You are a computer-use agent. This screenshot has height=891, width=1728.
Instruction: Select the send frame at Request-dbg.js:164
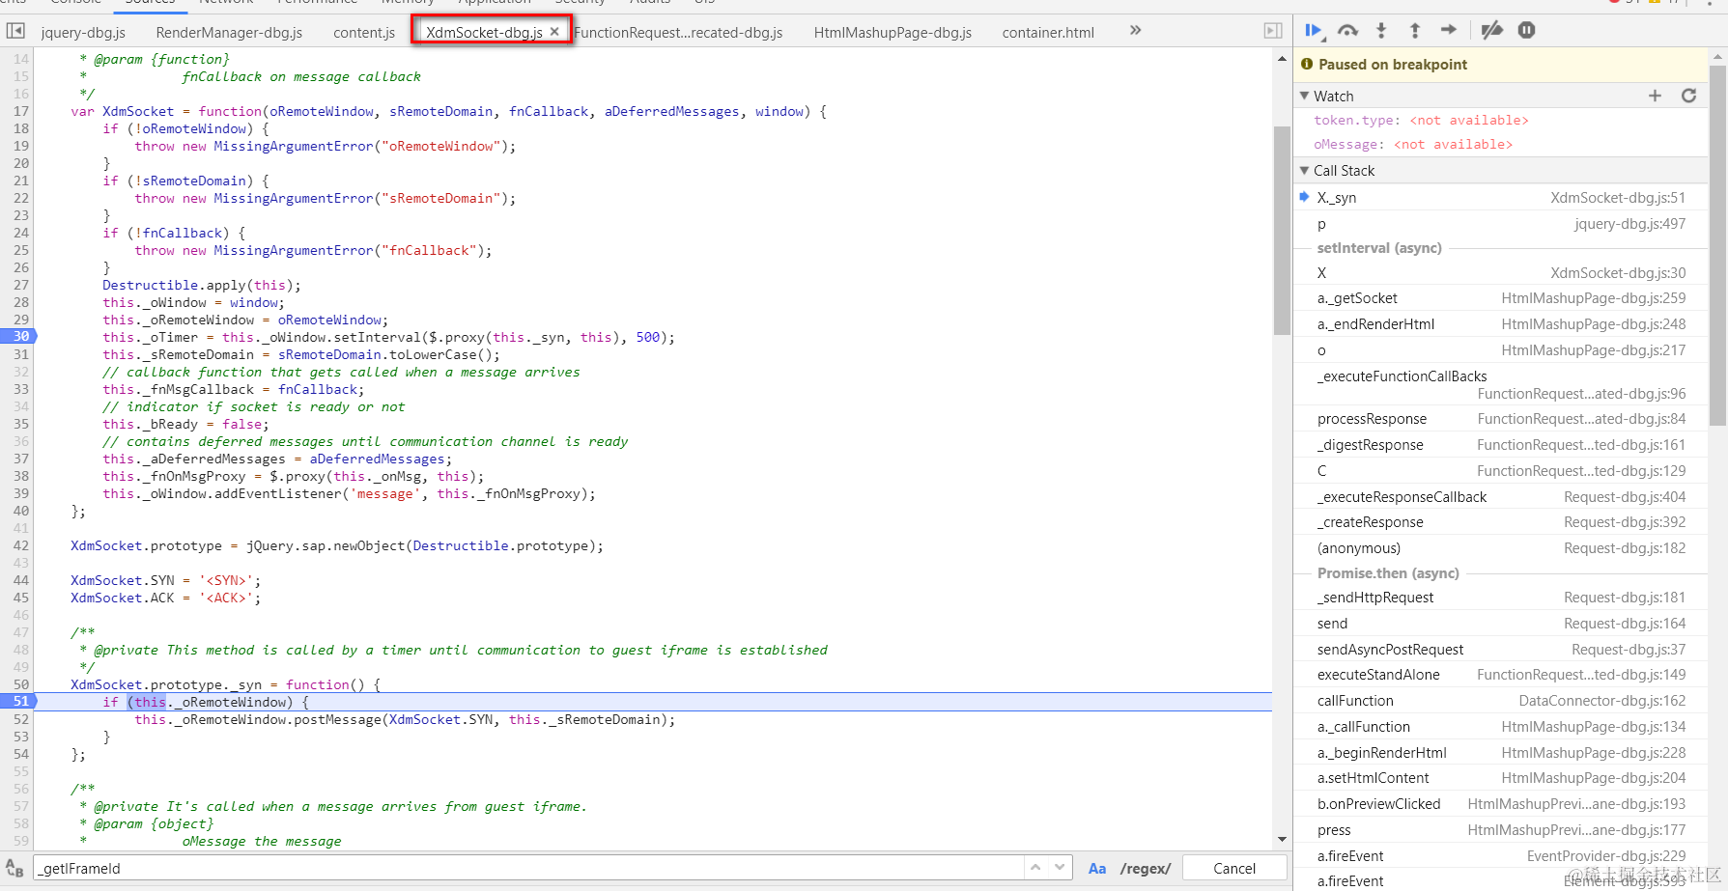1501,624
